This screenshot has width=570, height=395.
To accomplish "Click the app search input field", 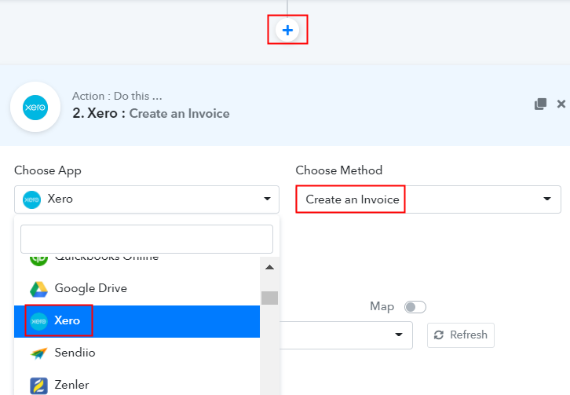I will [x=147, y=239].
